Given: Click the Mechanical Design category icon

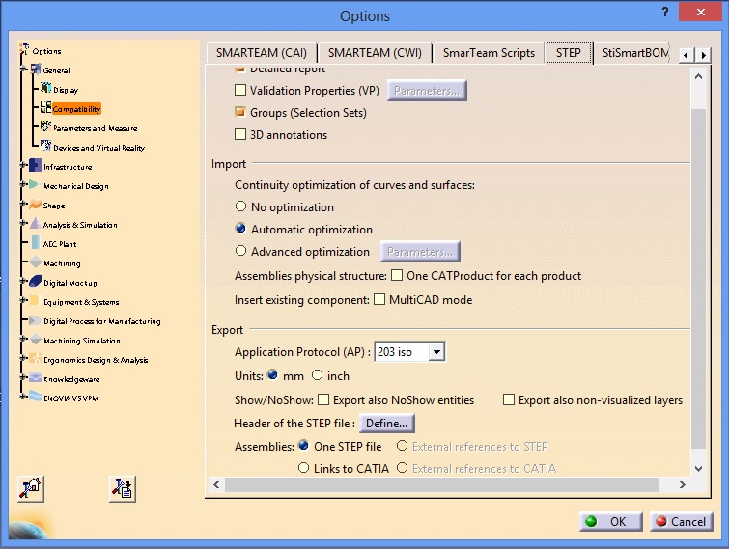Looking at the screenshot, I should coord(35,184).
